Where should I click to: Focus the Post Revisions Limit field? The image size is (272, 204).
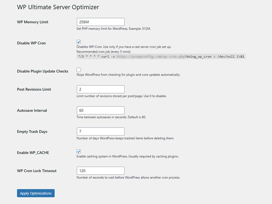point(101,89)
